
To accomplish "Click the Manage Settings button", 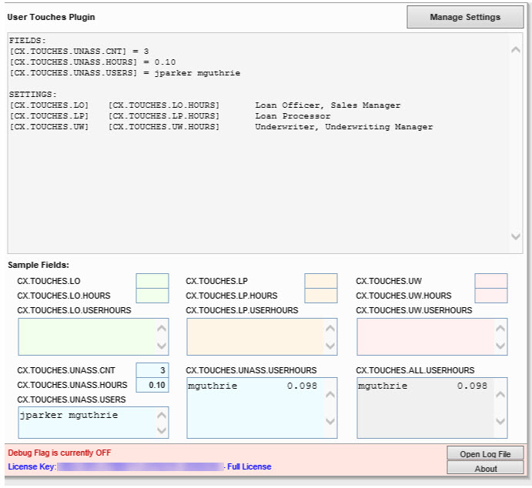I will 465,17.
